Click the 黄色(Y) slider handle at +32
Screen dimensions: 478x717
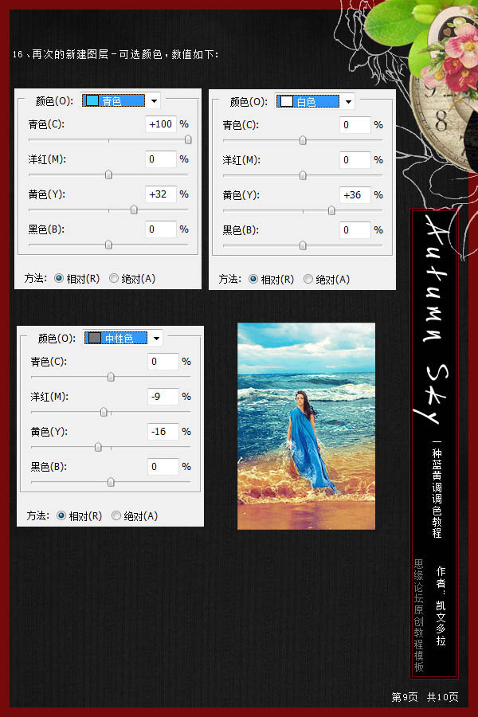click(x=134, y=210)
